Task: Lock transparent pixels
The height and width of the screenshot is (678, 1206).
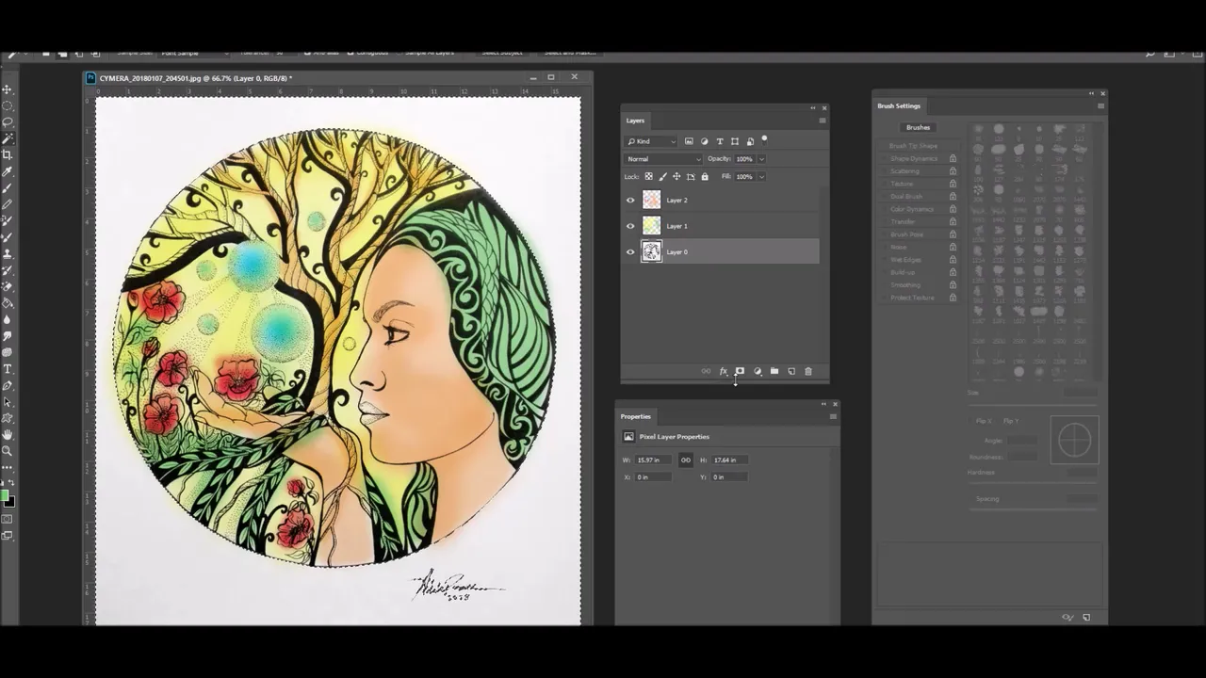Action: (x=648, y=176)
